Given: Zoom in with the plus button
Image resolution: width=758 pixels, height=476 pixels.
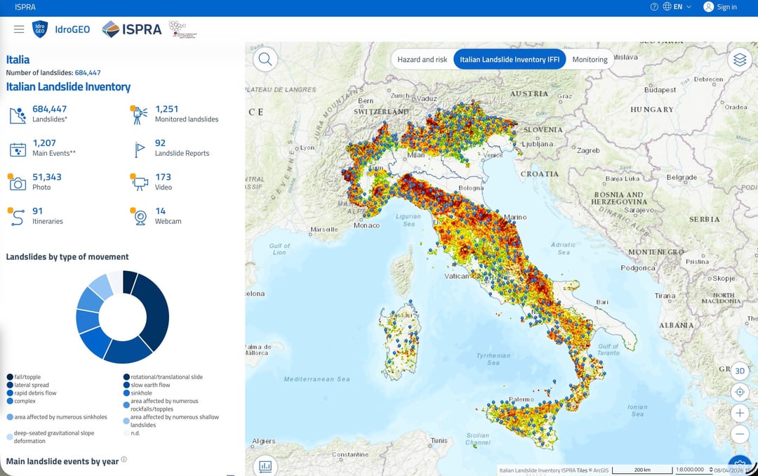Looking at the screenshot, I should [739, 413].
